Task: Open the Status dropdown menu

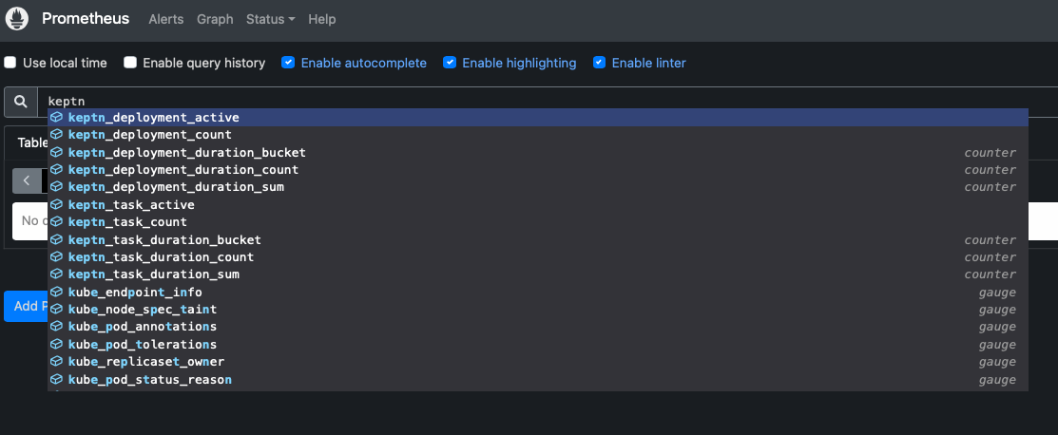Action: click(271, 20)
